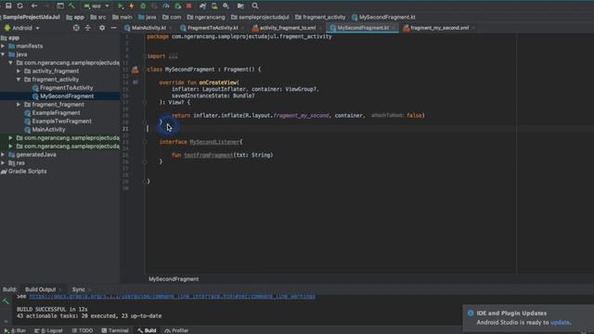Open the Build Output tab

tap(40, 289)
